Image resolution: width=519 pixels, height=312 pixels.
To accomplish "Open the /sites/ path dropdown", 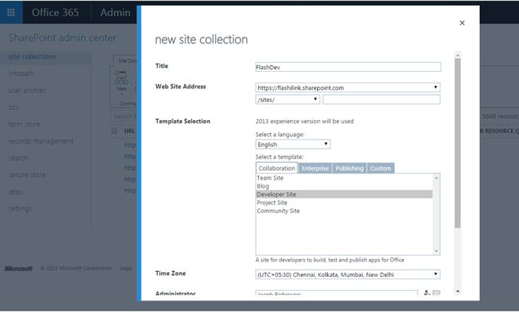I will 288,100.
